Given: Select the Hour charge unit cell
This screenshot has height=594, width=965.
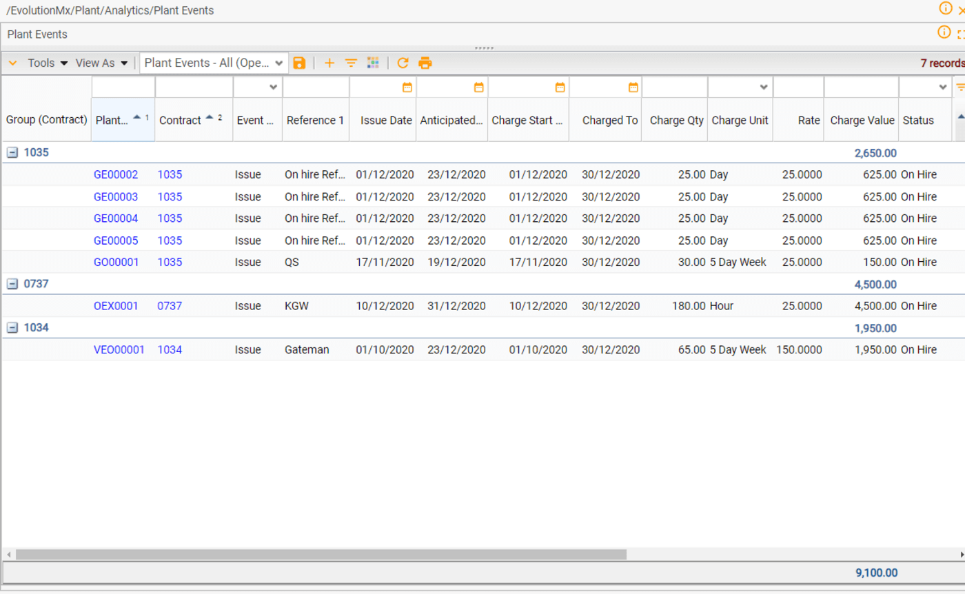Looking at the screenshot, I should (x=740, y=306).
